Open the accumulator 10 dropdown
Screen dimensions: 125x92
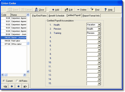tap(99, 63)
